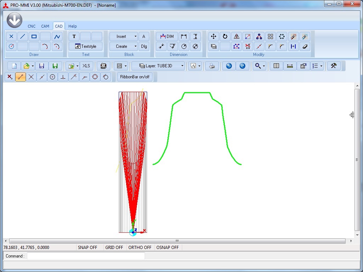
Task: Expand the Insert block dropdown
Action: coord(135,36)
